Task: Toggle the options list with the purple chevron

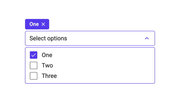Action: [147, 38]
